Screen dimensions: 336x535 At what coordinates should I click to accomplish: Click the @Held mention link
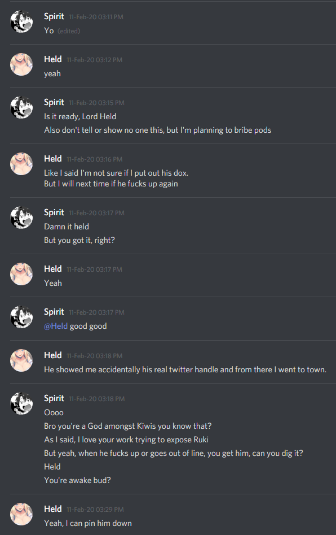point(56,326)
